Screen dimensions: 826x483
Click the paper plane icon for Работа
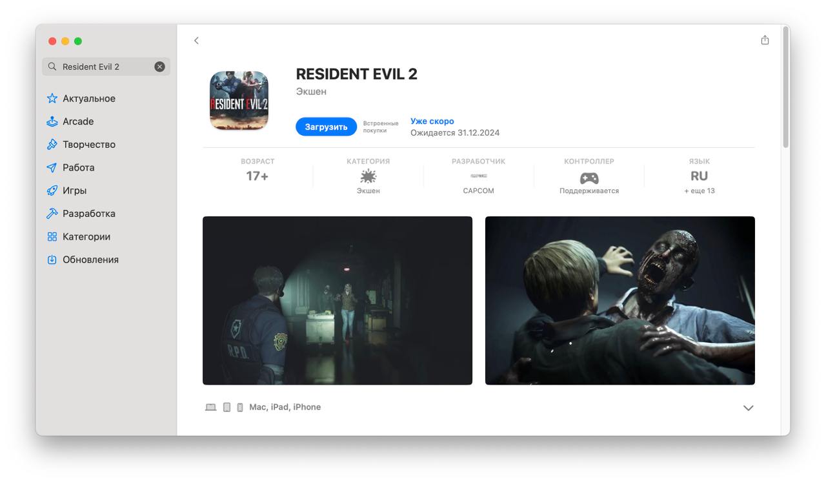pos(52,167)
